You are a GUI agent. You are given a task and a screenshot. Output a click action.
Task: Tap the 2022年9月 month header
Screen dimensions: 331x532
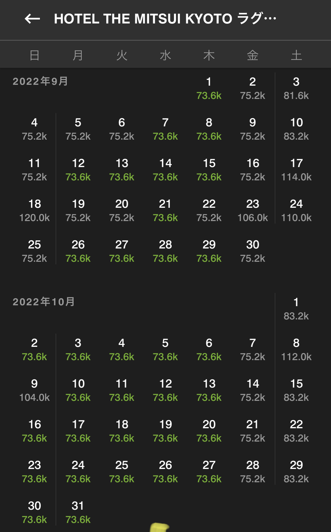click(x=40, y=81)
